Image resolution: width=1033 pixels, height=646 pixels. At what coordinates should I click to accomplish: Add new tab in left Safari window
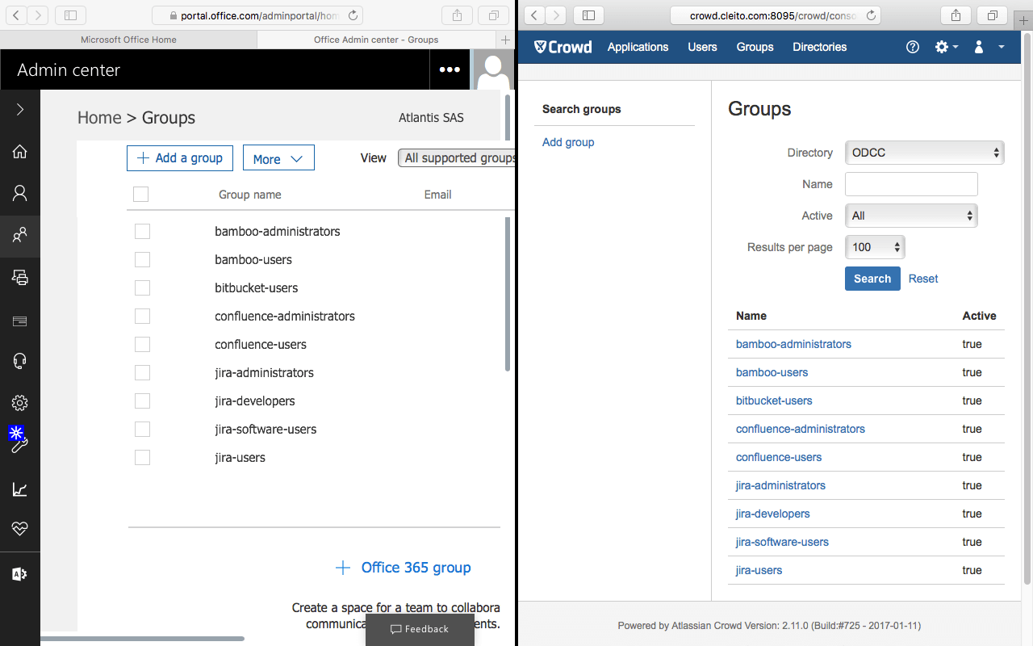pyautogui.click(x=506, y=40)
